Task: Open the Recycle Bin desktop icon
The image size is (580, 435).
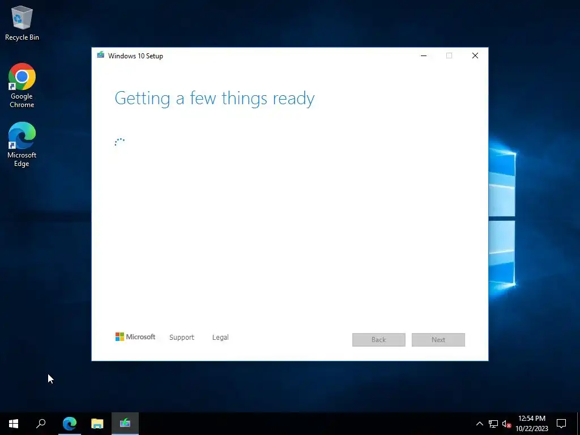Action: pos(22,23)
